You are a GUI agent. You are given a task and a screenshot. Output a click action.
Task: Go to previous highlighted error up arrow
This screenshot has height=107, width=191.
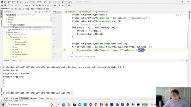point(184,15)
